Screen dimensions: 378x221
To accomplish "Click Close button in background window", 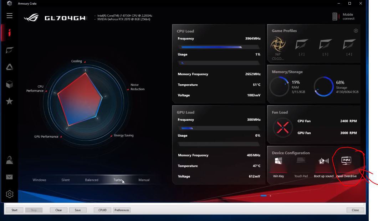I will (355, 210).
